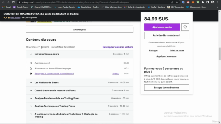Image resolution: width=221 pixels, height=124 pixels.
Task: Open Rejoignez la communauté privée Discord lesson
Action: click(54, 73)
